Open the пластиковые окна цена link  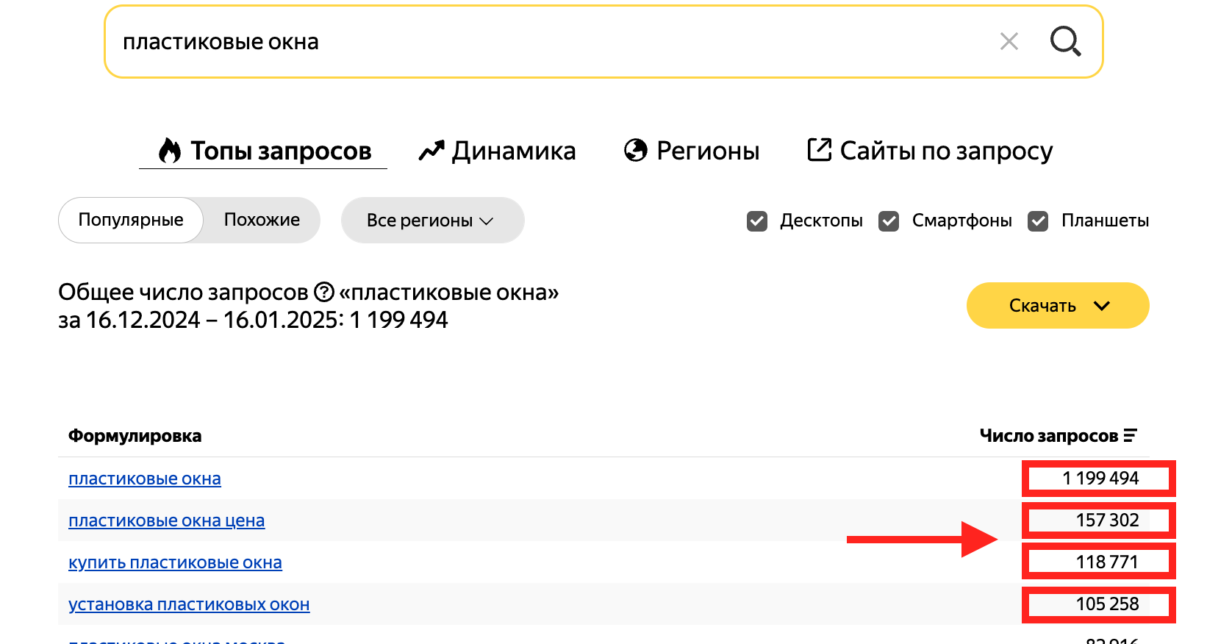pos(167,520)
